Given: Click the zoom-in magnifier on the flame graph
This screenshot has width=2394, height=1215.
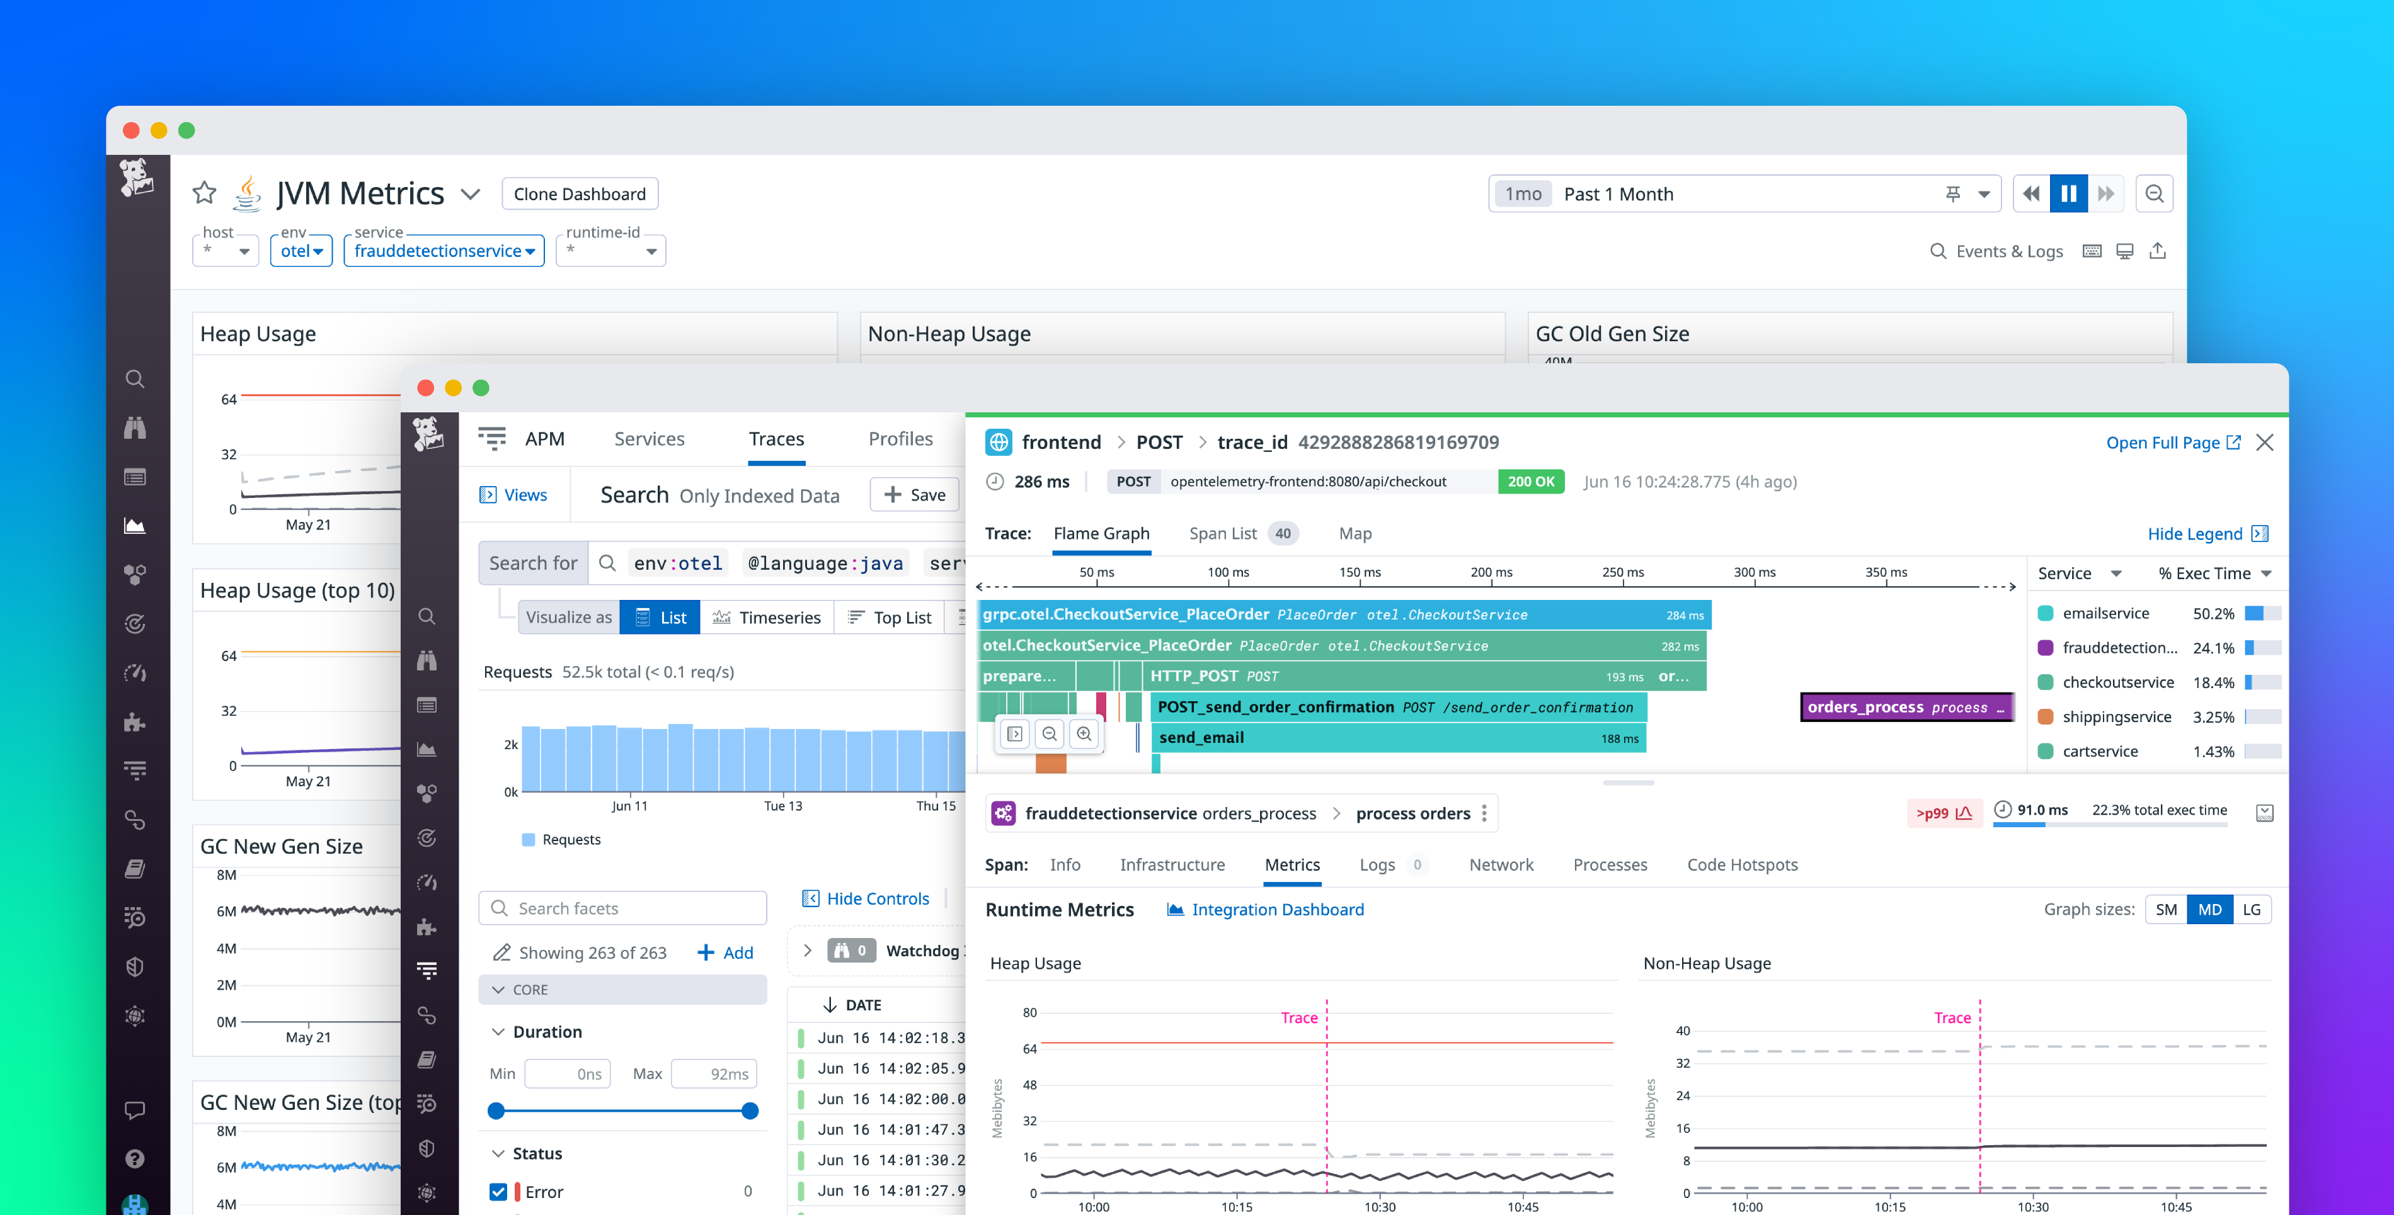Looking at the screenshot, I should 1085,733.
